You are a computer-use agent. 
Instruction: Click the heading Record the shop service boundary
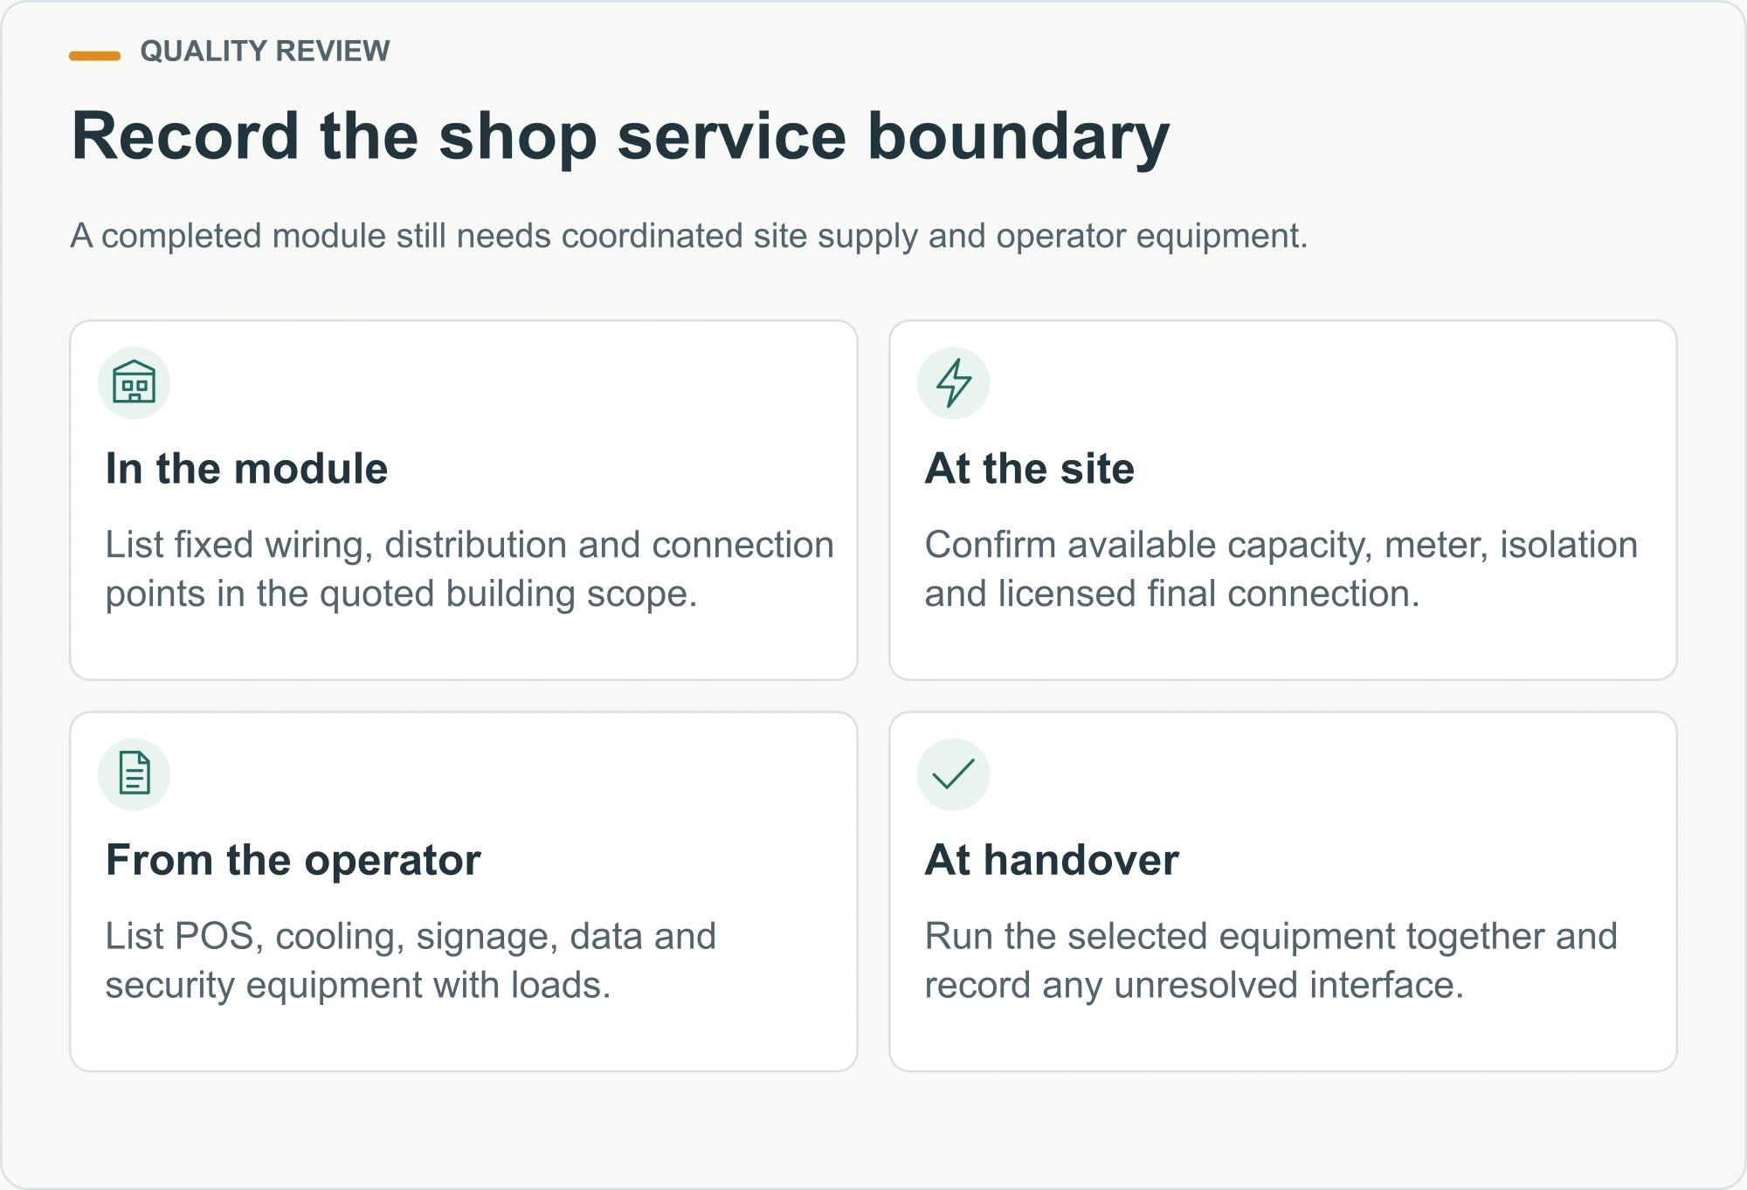point(620,137)
